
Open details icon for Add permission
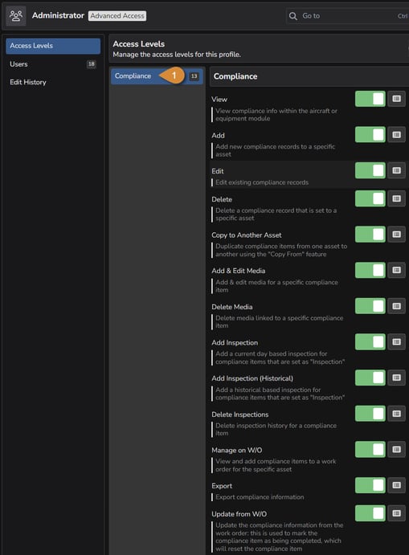396,135
